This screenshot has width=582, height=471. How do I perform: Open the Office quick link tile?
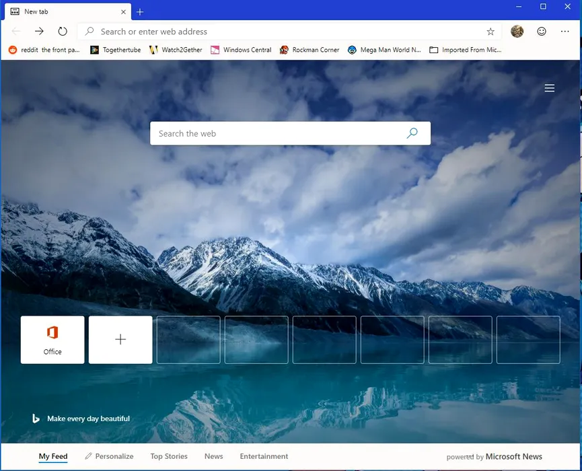pyautogui.click(x=52, y=340)
